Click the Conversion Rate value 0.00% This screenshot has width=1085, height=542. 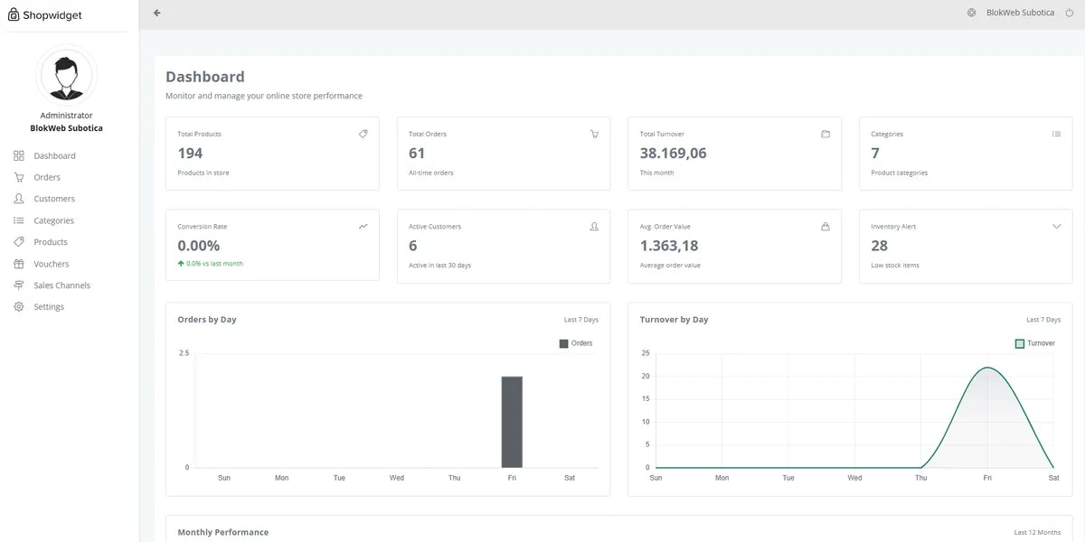click(x=199, y=246)
